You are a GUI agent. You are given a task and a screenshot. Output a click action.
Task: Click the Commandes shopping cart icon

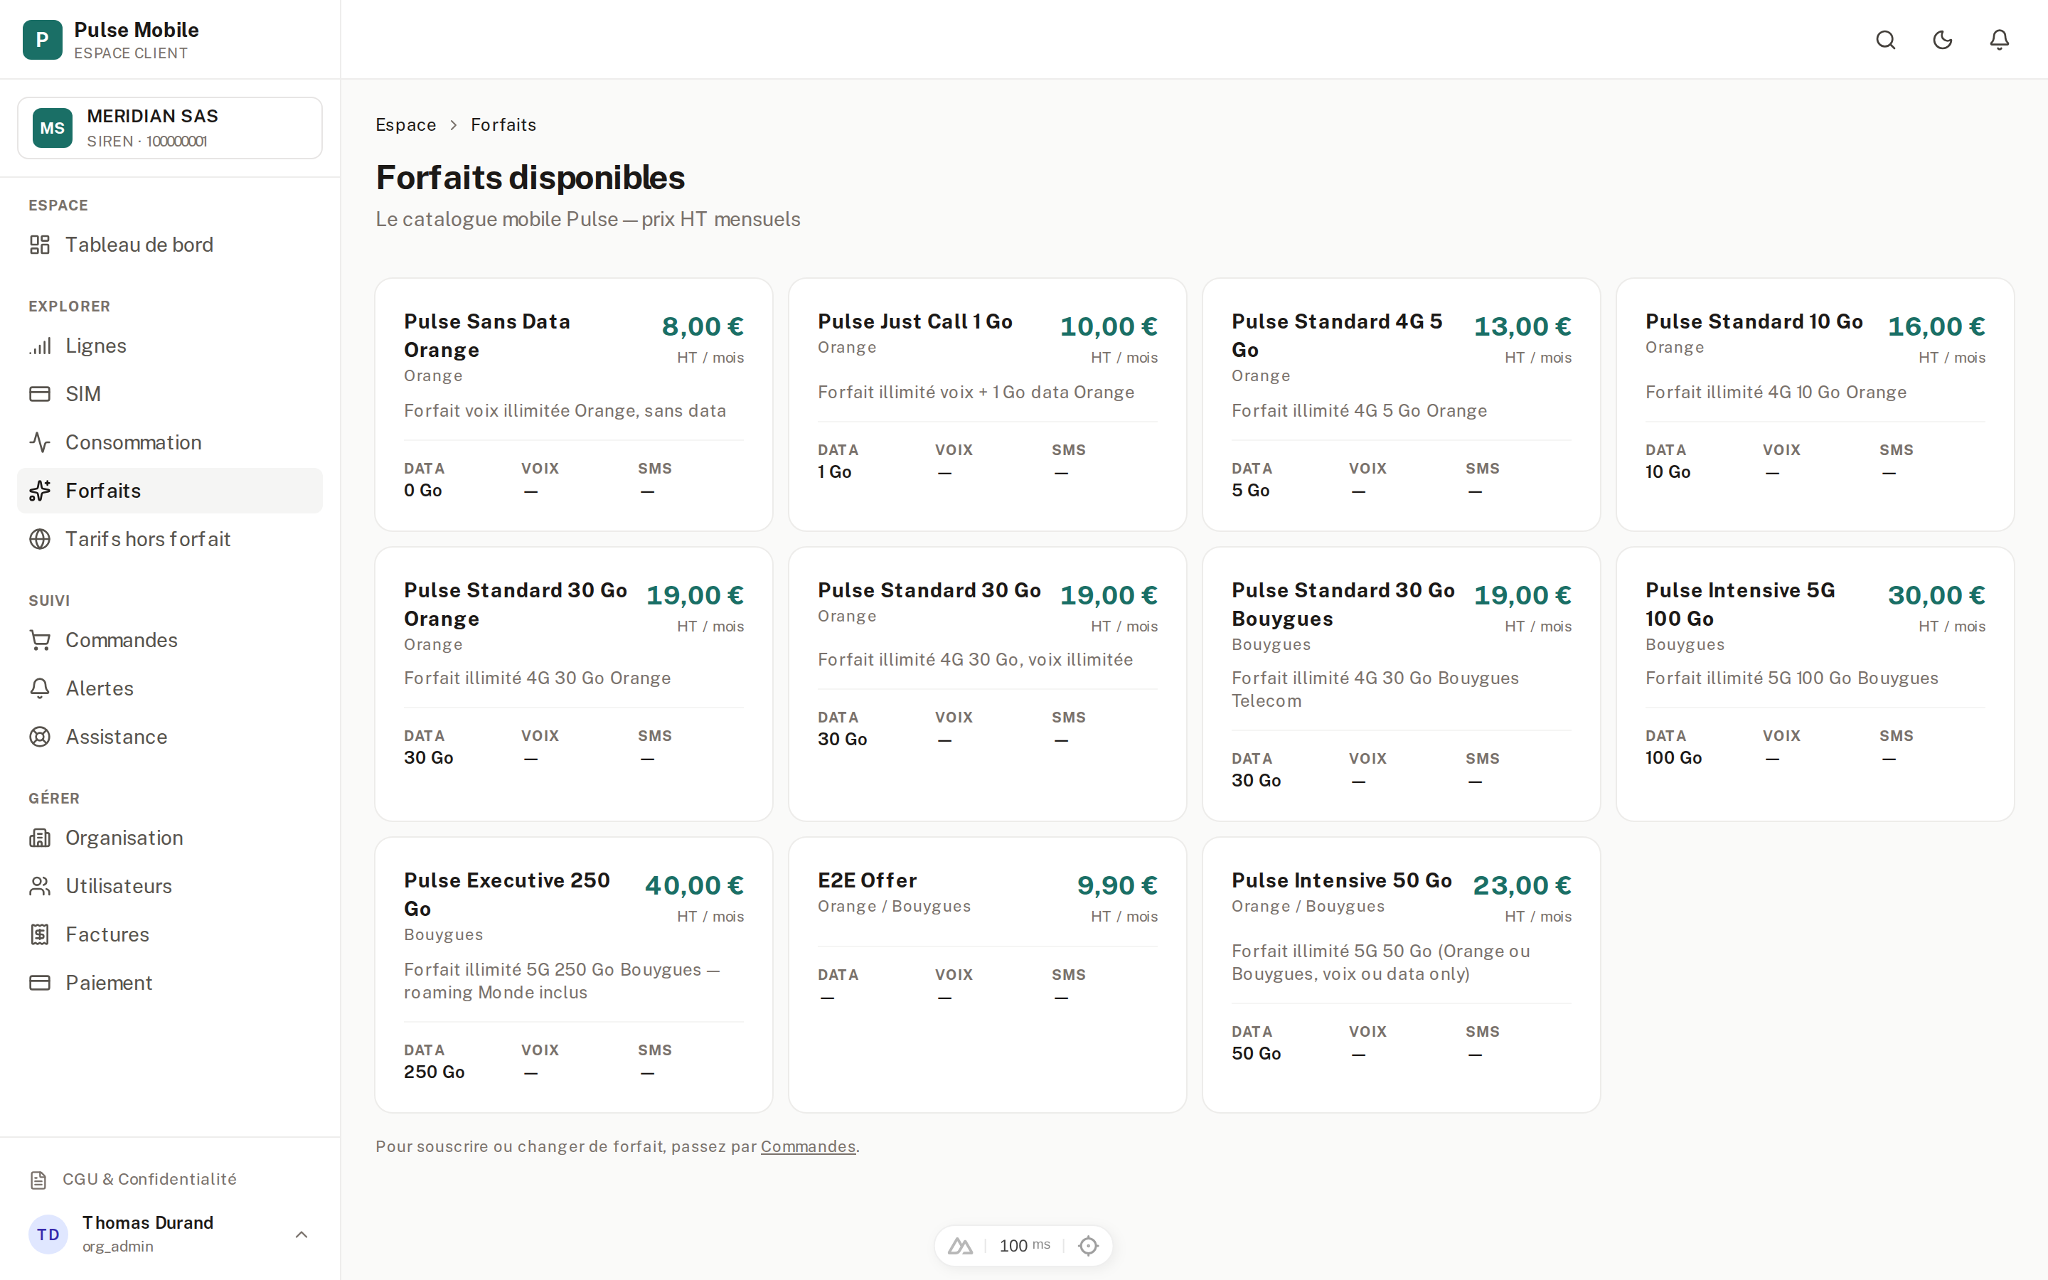coord(40,640)
